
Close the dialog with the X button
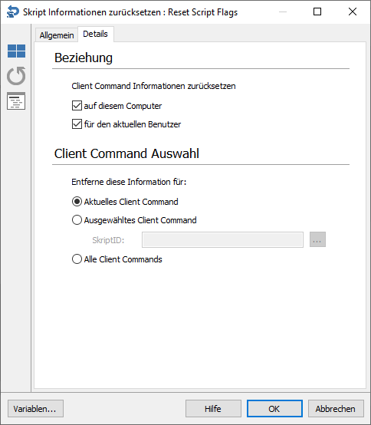353,12
